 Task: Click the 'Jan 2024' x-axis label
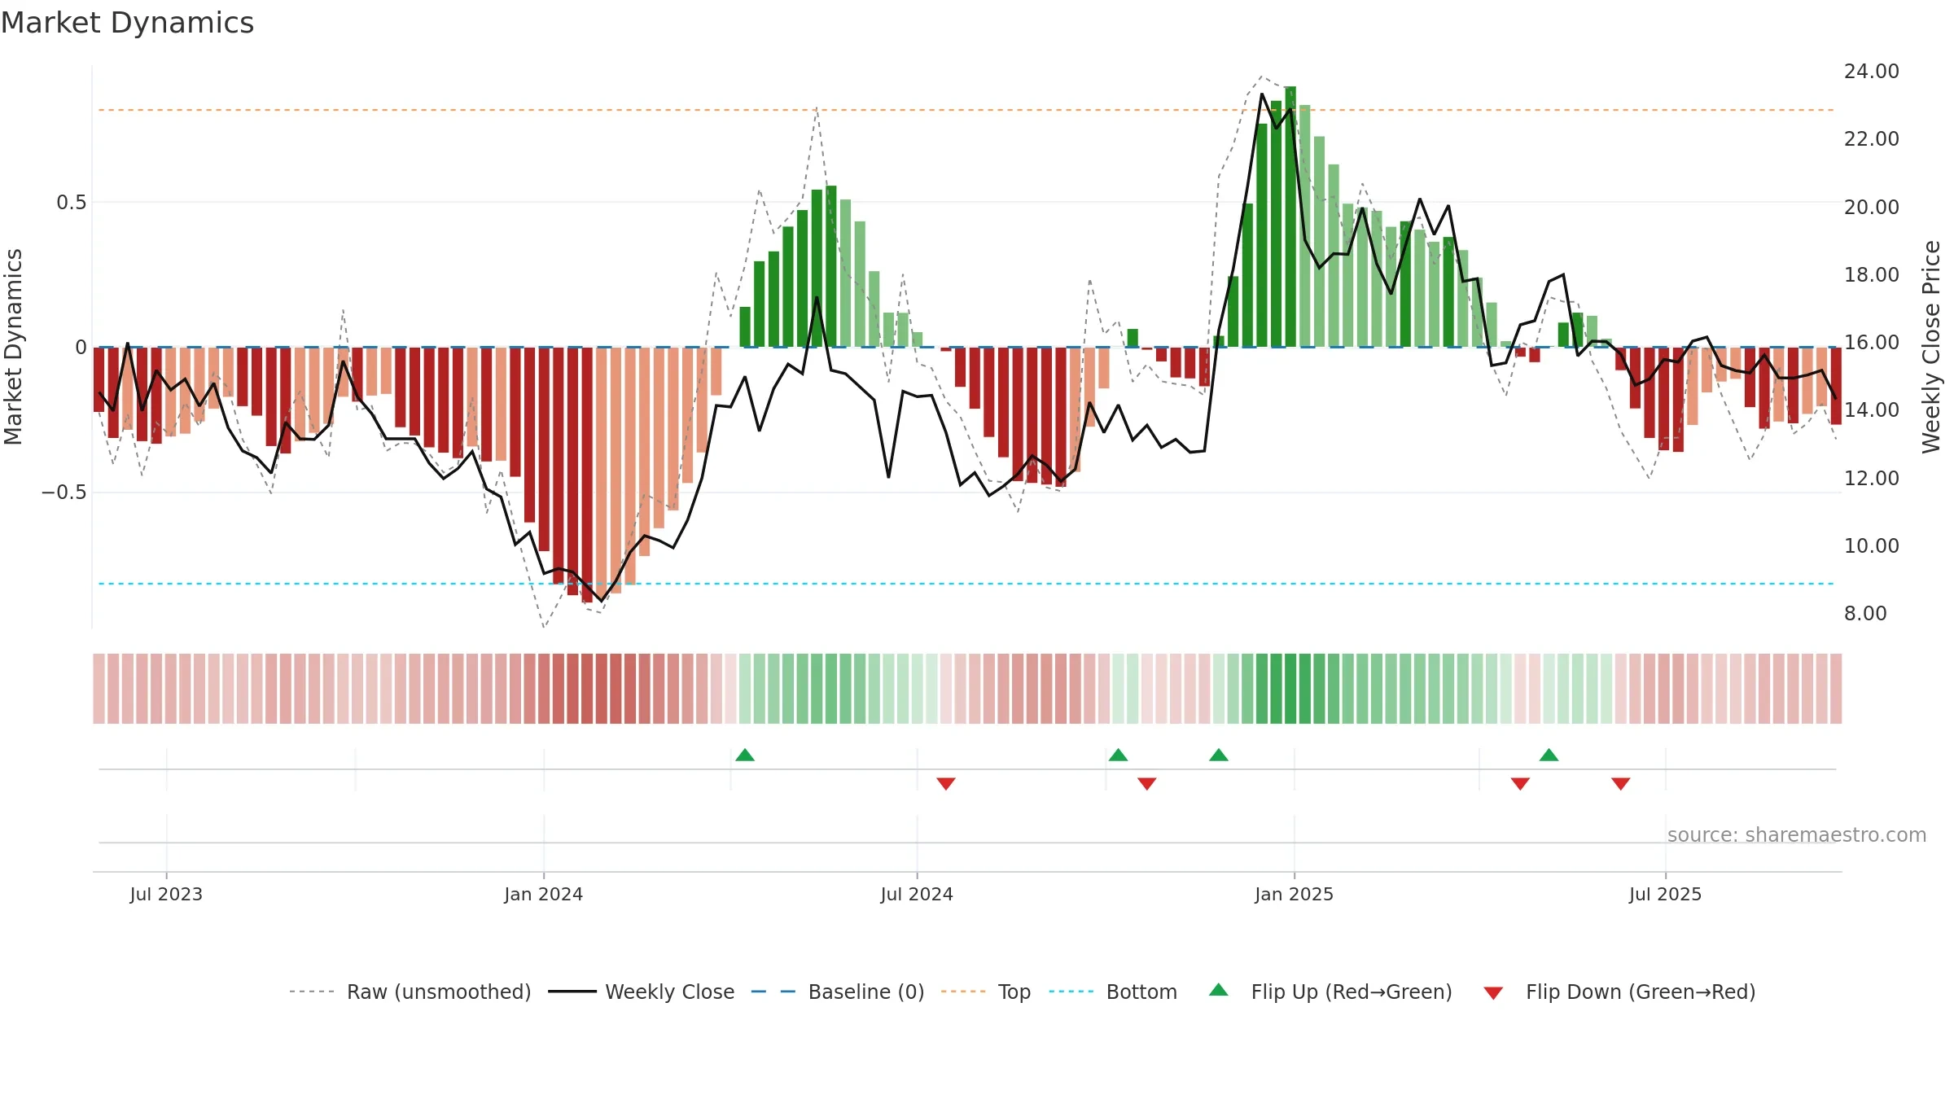[x=543, y=894]
